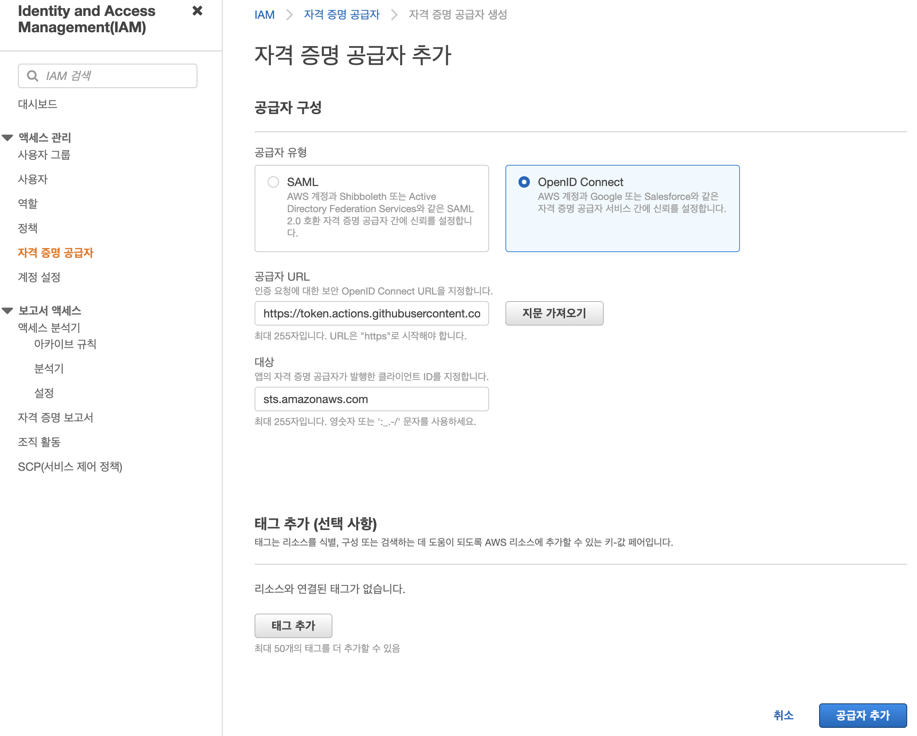The height and width of the screenshot is (736, 917).
Task: Open 대시보드 in the sidebar
Action: pyautogui.click(x=38, y=104)
